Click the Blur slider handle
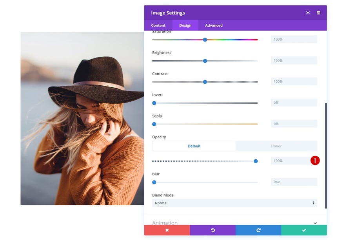Screen dimensions: 345x240 [154, 182]
